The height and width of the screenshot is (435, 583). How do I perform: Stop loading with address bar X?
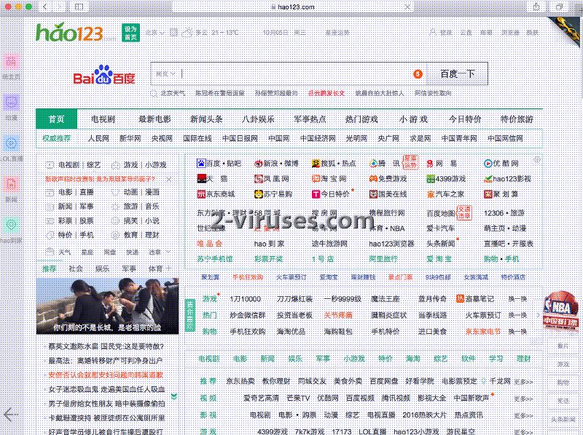click(x=407, y=7)
